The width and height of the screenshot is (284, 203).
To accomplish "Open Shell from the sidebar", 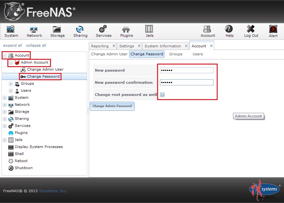I will tap(16, 154).
